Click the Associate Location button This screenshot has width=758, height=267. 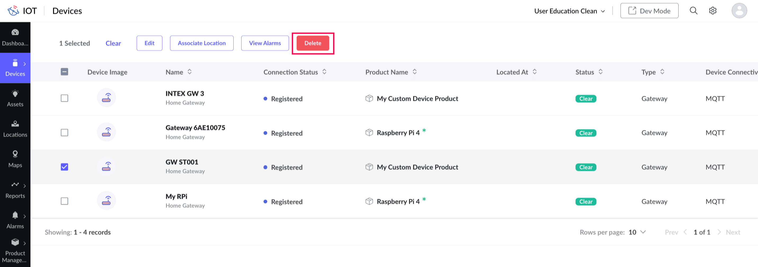coord(202,43)
